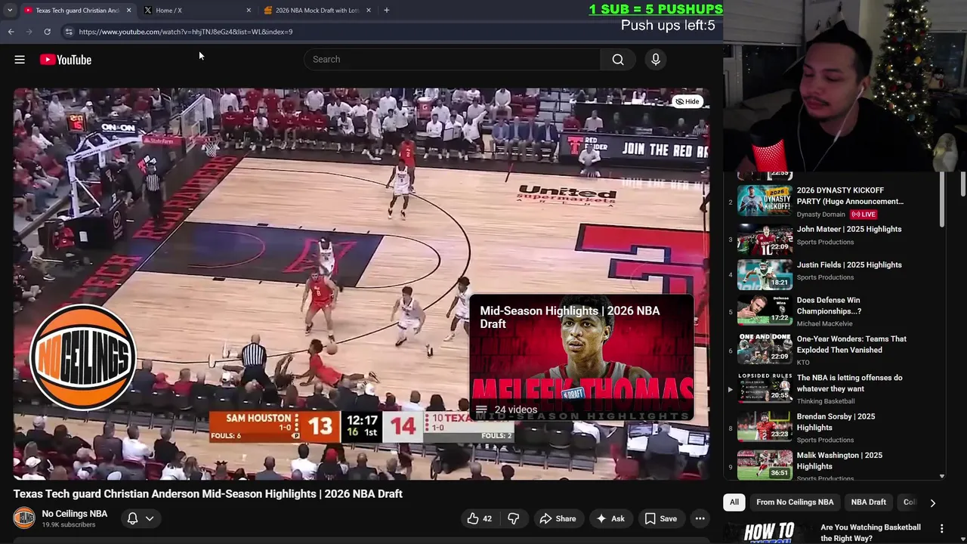The width and height of the screenshot is (967, 544).
Task: Click the Justin Fields thumbnail image
Action: tap(765, 275)
